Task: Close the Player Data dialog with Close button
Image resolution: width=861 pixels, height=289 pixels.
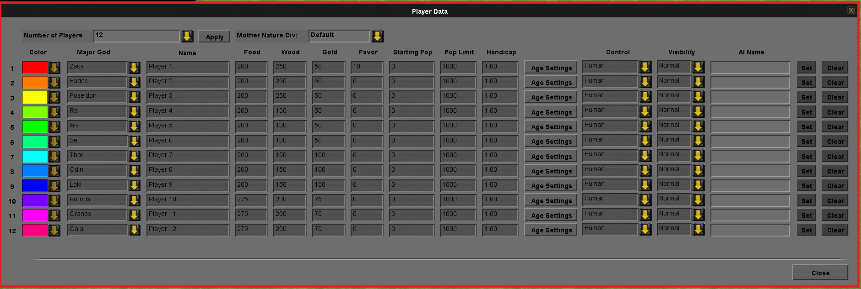Action: click(820, 273)
